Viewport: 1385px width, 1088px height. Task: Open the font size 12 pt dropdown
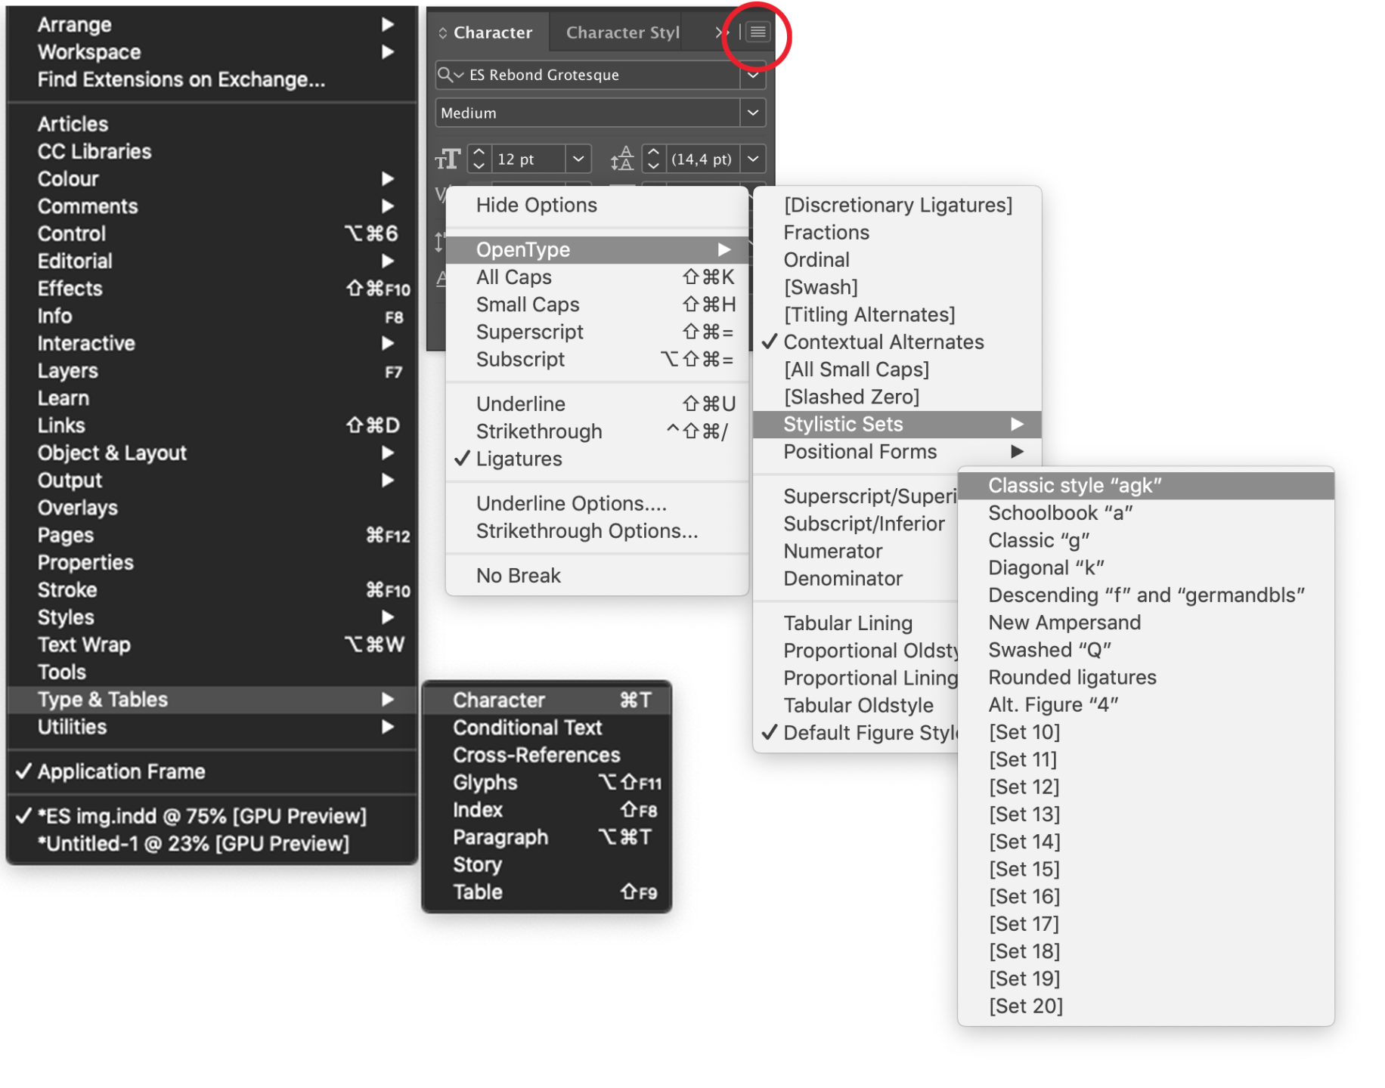pyautogui.click(x=578, y=159)
